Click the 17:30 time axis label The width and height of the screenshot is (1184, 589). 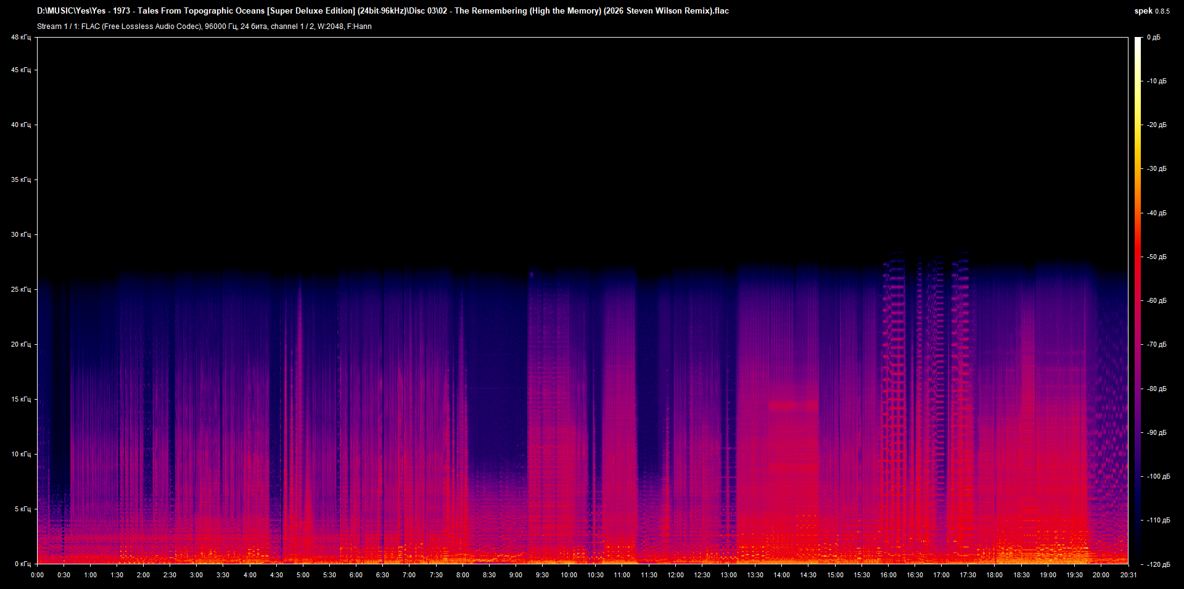point(968,575)
